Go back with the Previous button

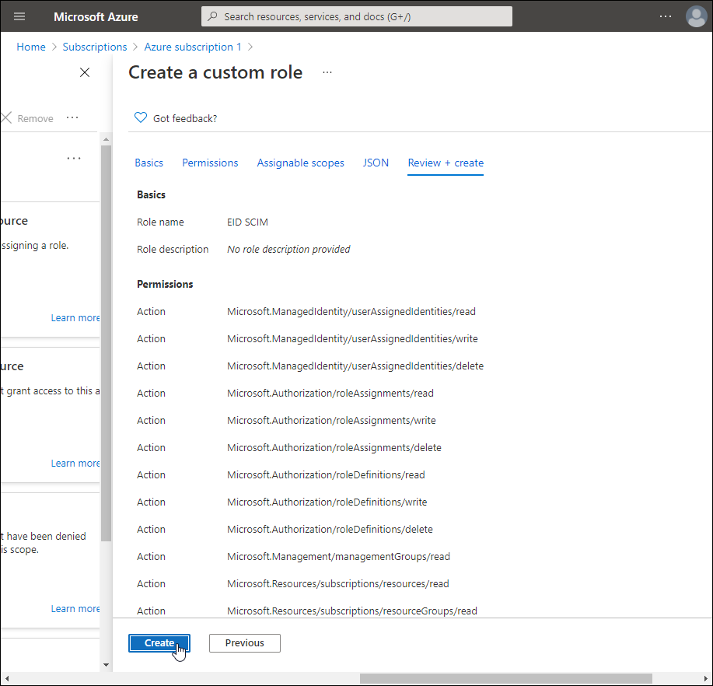coord(244,643)
